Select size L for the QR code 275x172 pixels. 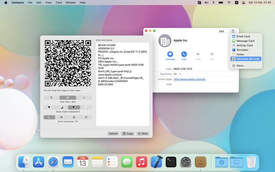(x=84, y=98)
